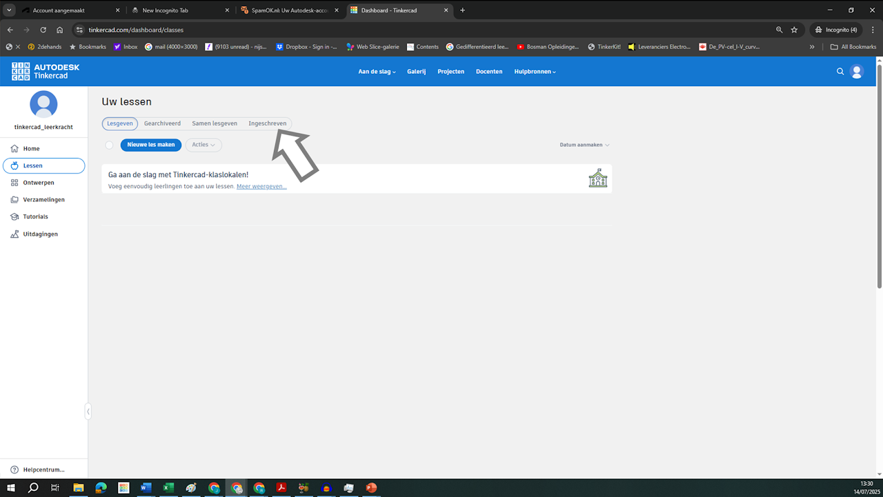Expand the Hulpbronnen menu

pos(535,72)
